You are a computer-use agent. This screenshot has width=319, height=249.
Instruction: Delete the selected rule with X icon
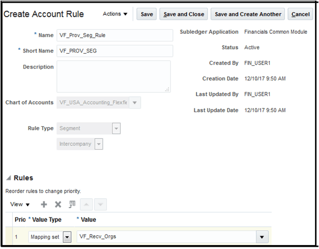(x=58, y=204)
